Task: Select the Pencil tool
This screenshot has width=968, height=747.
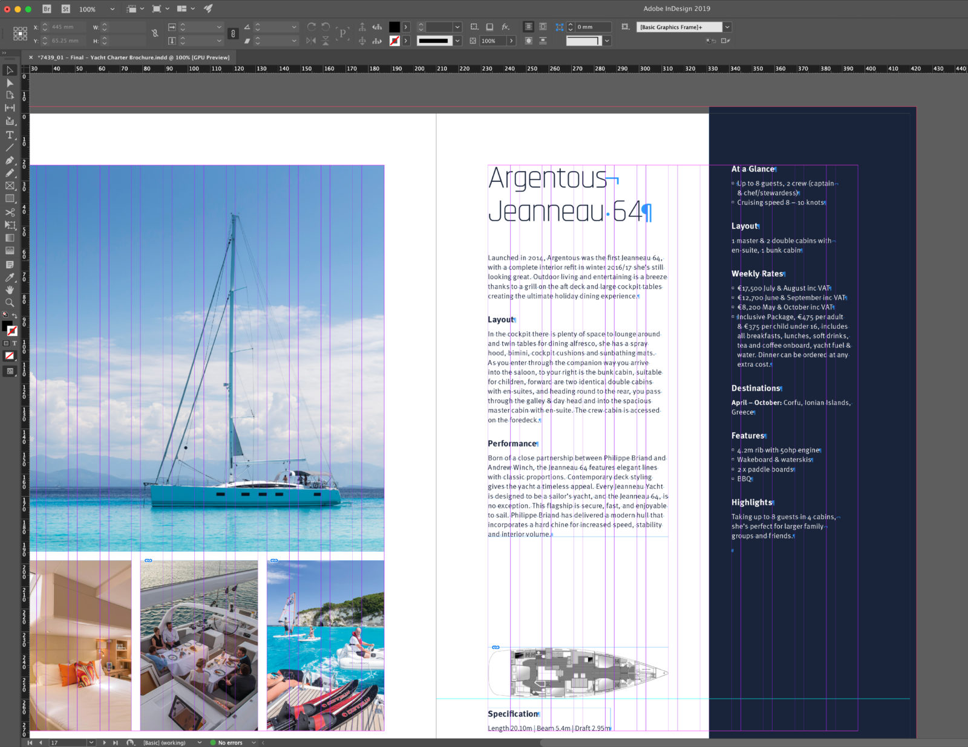Action: pyautogui.click(x=10, y=173)
